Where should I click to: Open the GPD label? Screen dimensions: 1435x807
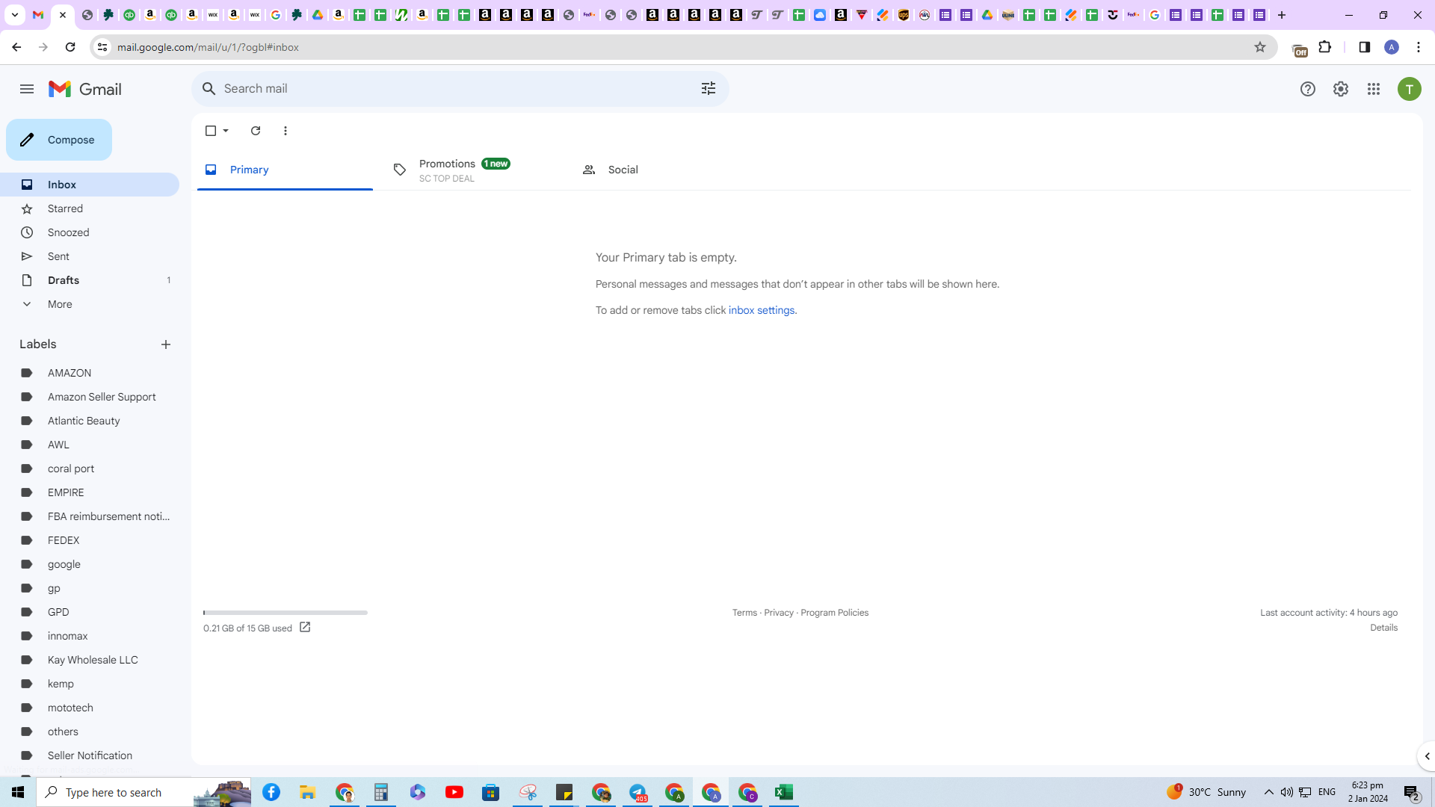coord(90,612)
